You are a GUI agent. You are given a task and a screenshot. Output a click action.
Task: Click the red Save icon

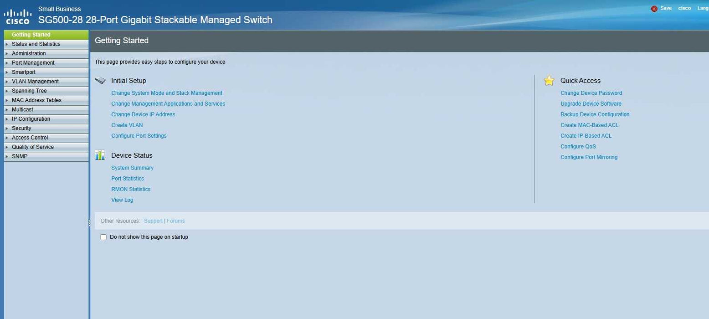pos(654,9)
